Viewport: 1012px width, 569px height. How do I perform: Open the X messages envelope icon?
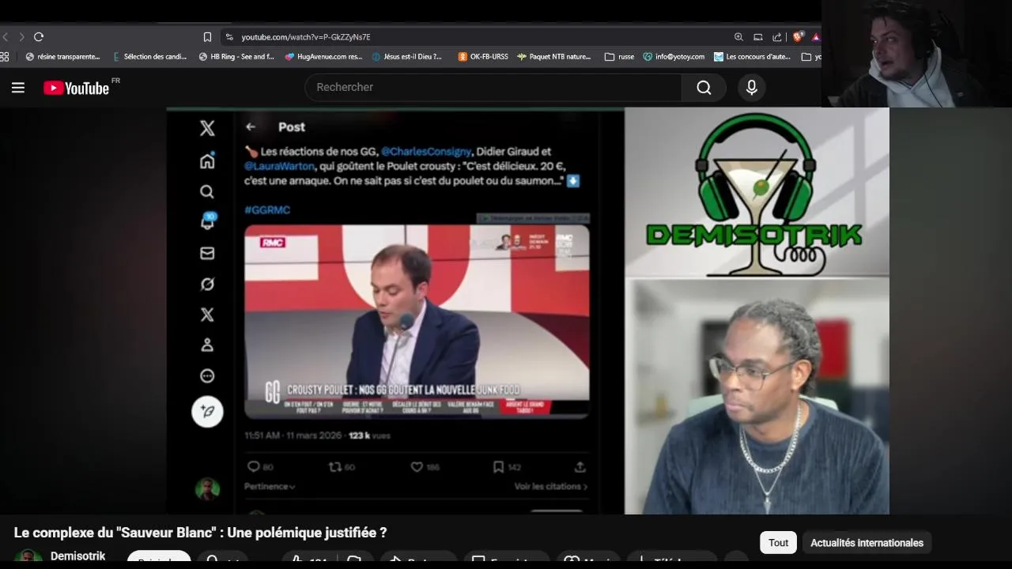[x=207, y=253]
